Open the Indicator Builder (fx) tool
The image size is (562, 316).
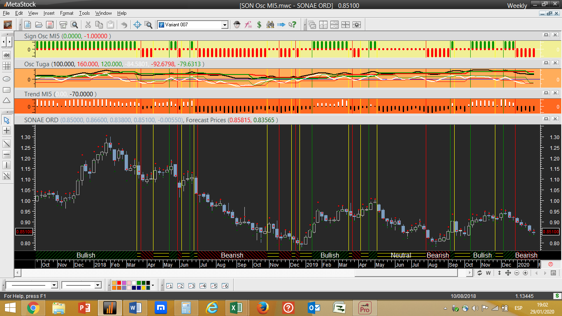coord(248,25)
